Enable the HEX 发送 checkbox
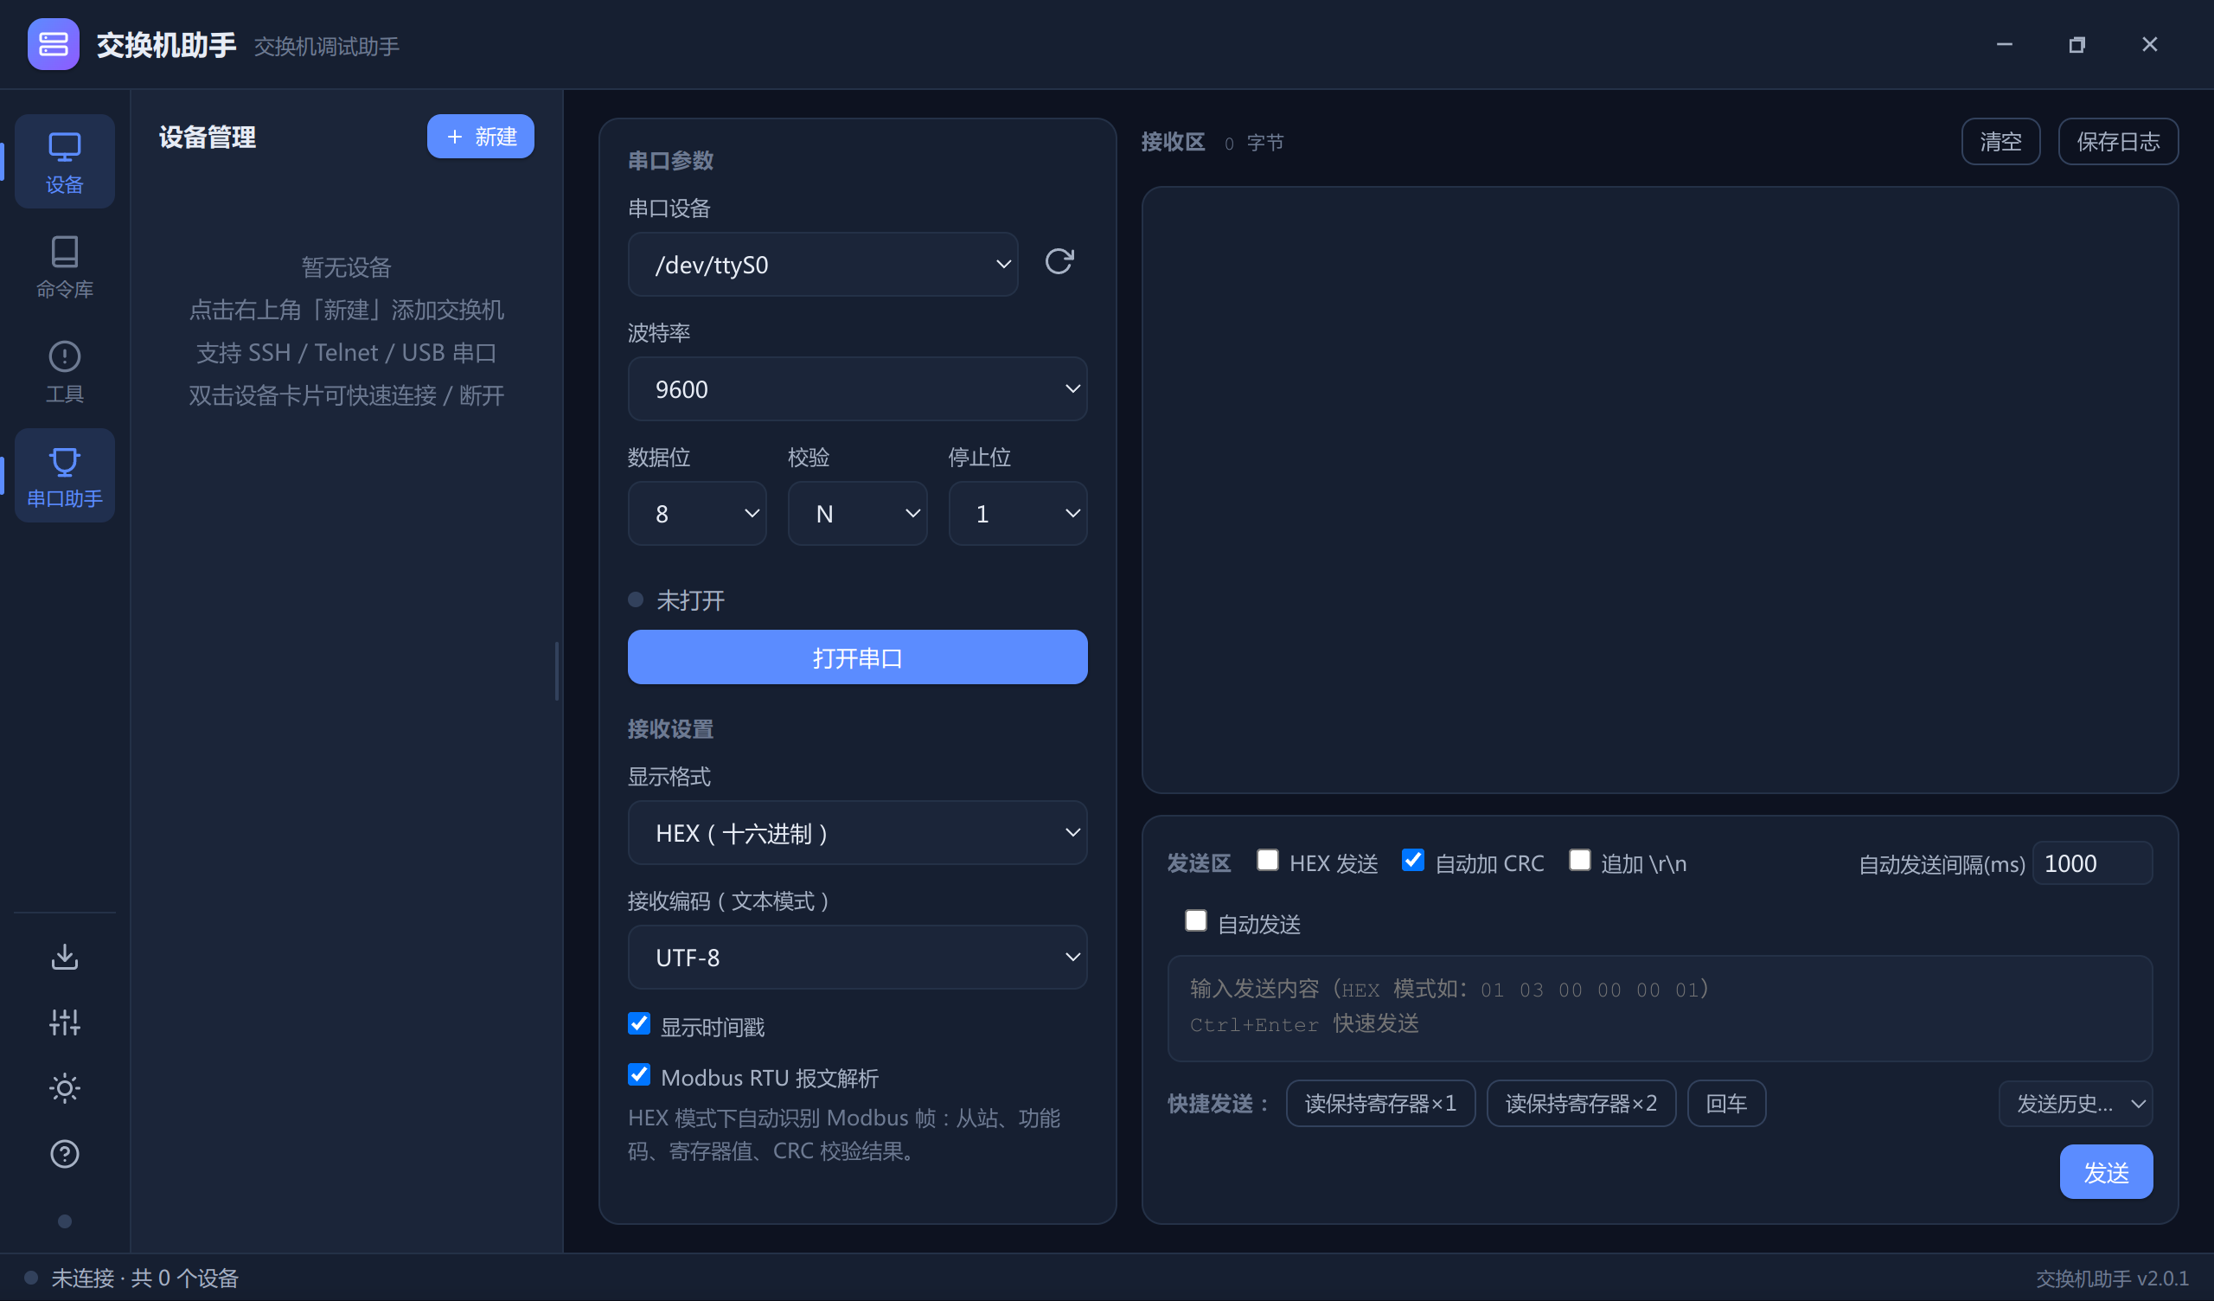2214x1301 pixels. (x=1267, y=861)
